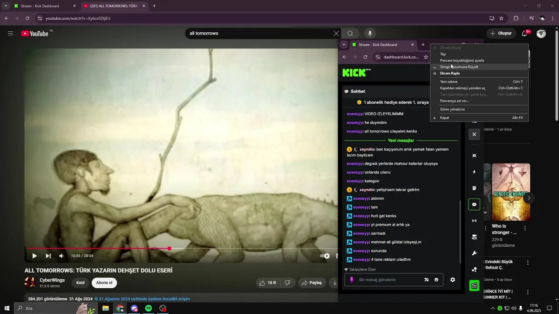Open the Who is stronger video thumbnail
The image size is (559, 314).
[x=511, y=192]
